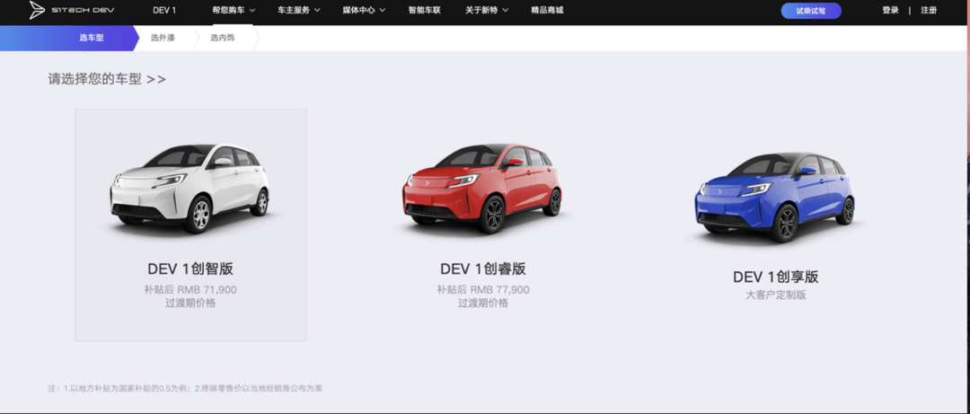Open the 帮您购车 menu
This screenshot has height=414, width=970.
228,11
